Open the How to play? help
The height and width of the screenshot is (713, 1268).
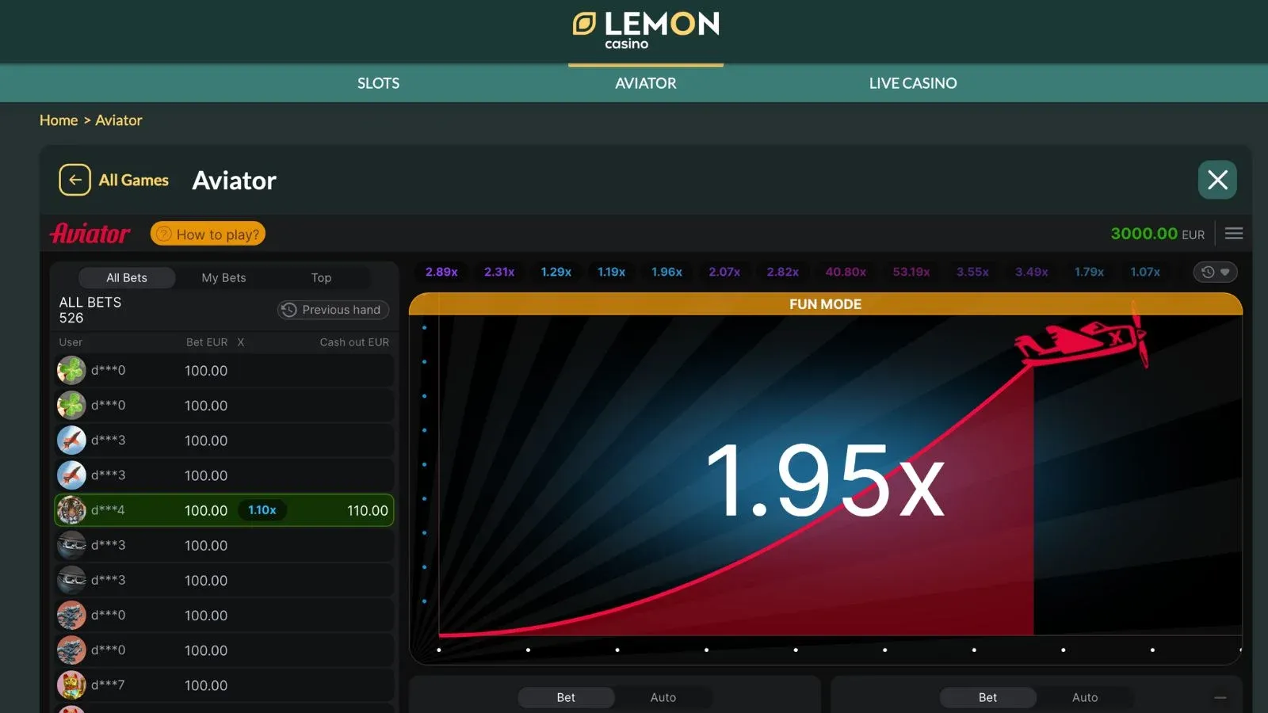coord(208,234)
